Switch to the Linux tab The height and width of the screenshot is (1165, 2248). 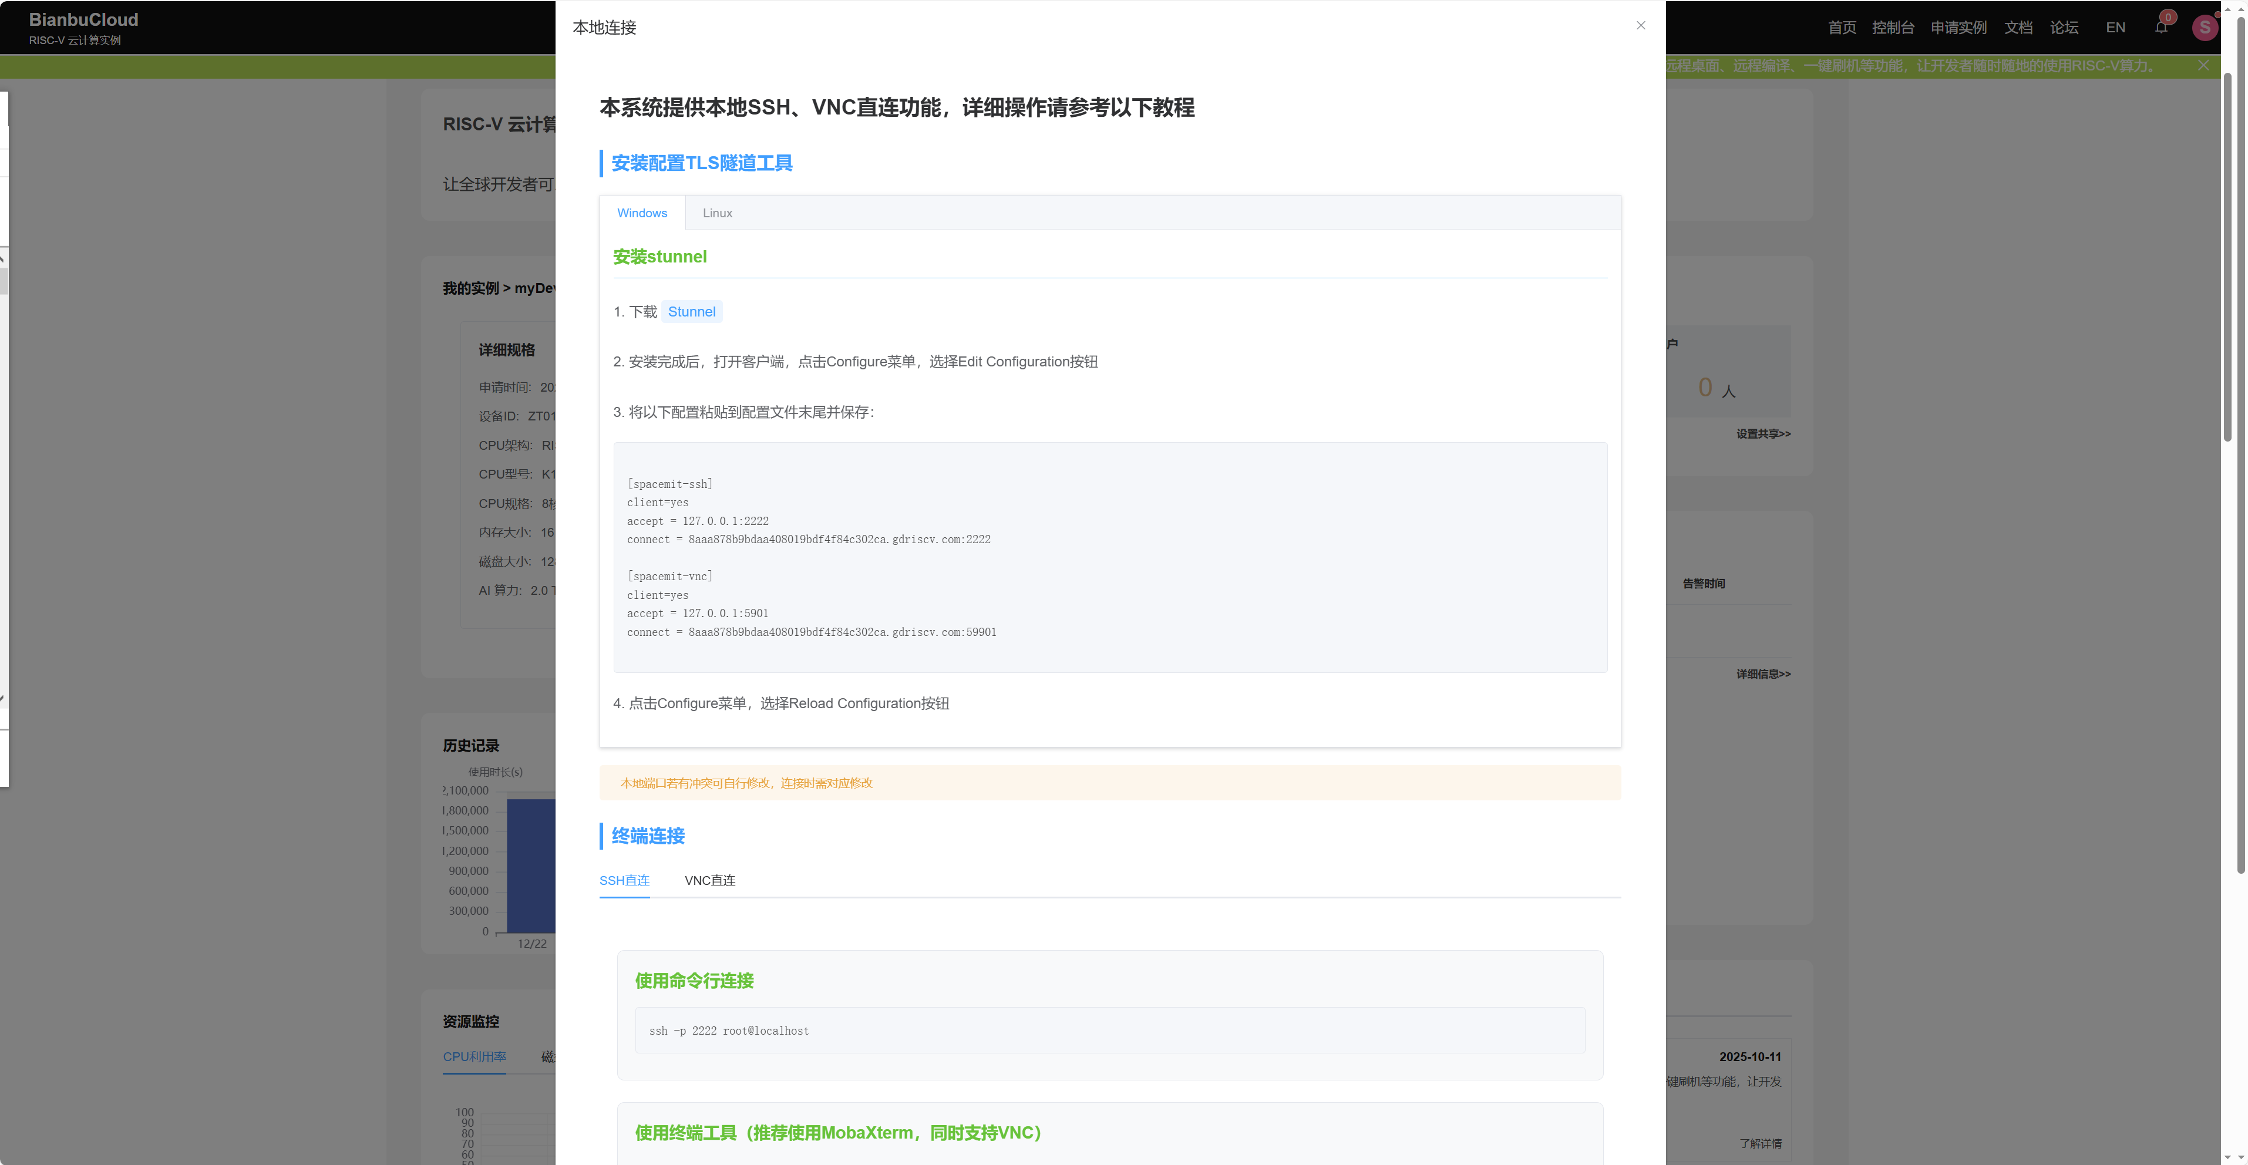(x=718, y=213)
